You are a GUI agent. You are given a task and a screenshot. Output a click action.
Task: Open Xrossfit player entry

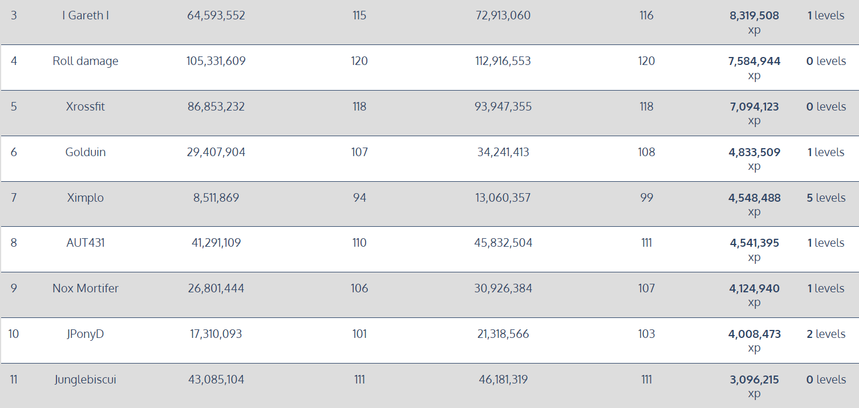tap(86, 107)
